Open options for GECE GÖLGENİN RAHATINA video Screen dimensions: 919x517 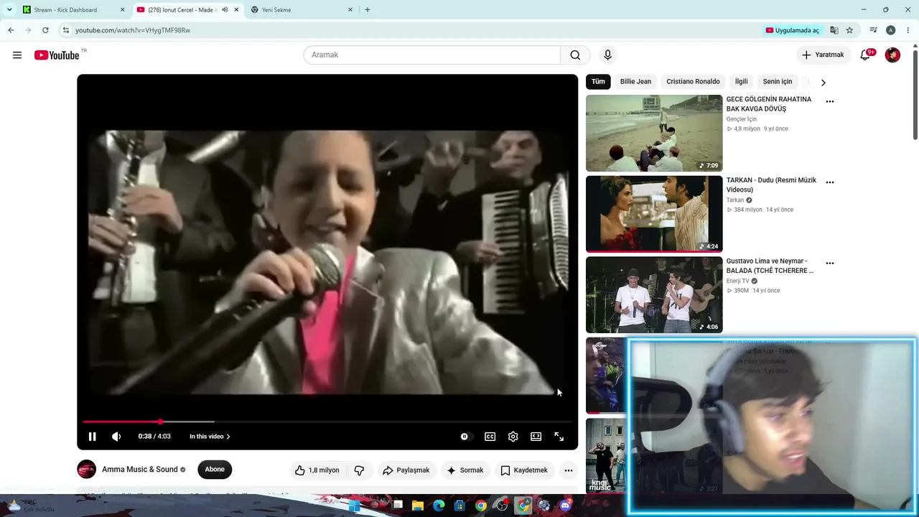pyautogui.click(x=830, y=101)
